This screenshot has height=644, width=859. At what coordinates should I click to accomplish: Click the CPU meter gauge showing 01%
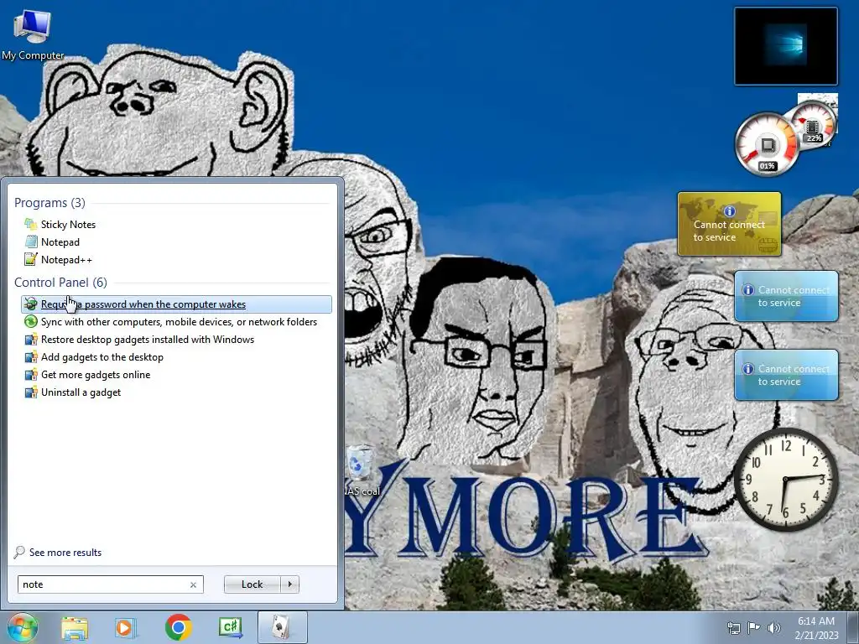click(x=767, y=144)
